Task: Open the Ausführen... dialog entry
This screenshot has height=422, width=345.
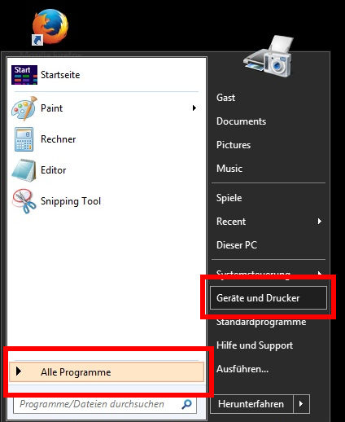Action: 242,369
